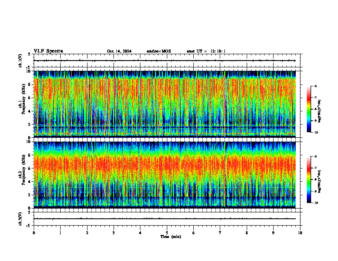This screenshot has height=261, width=338.
Task: Click the 6 kHz tick on ch.2 axis
Action: pos(29,168)
